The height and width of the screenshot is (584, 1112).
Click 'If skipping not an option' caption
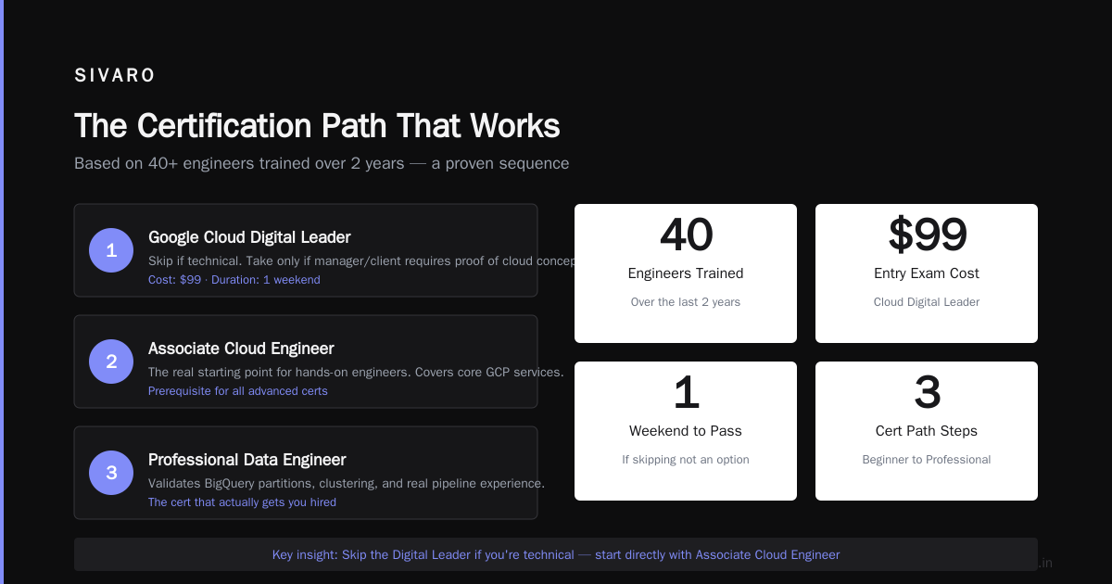686,460
